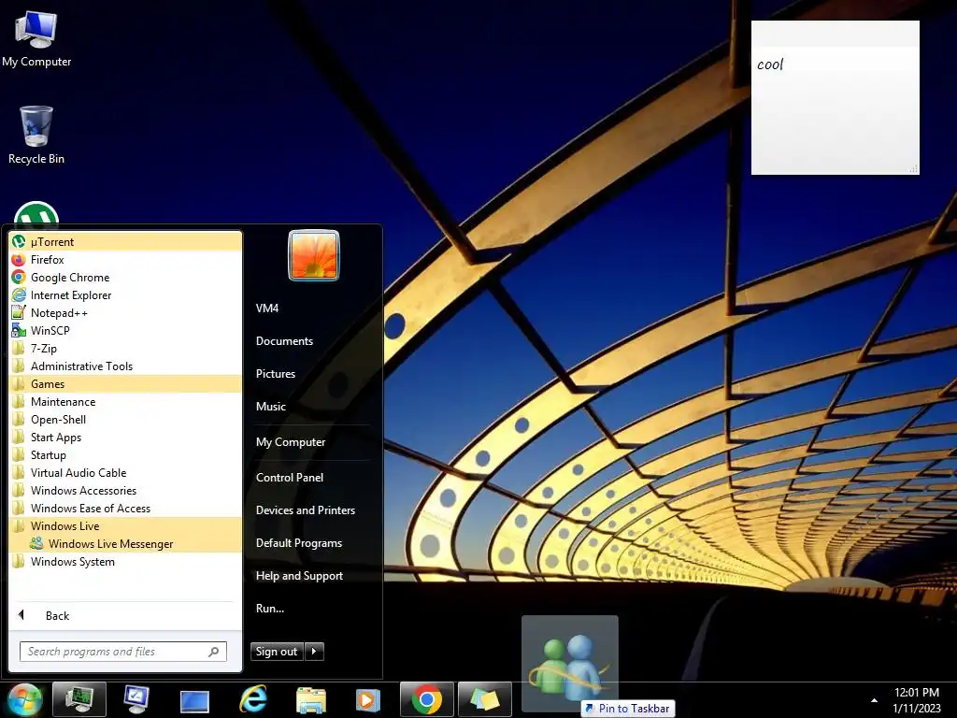Click the sticky note resize grip

(x=914, y=169)
